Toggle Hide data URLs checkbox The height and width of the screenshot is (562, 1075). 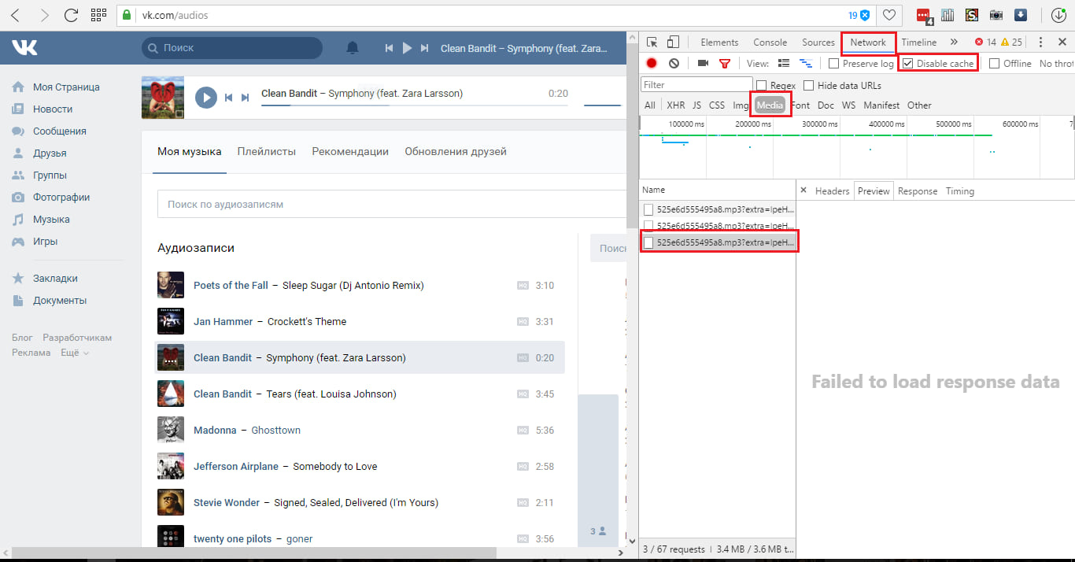[809, 85]
